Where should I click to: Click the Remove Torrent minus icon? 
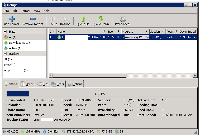(33, 19)
